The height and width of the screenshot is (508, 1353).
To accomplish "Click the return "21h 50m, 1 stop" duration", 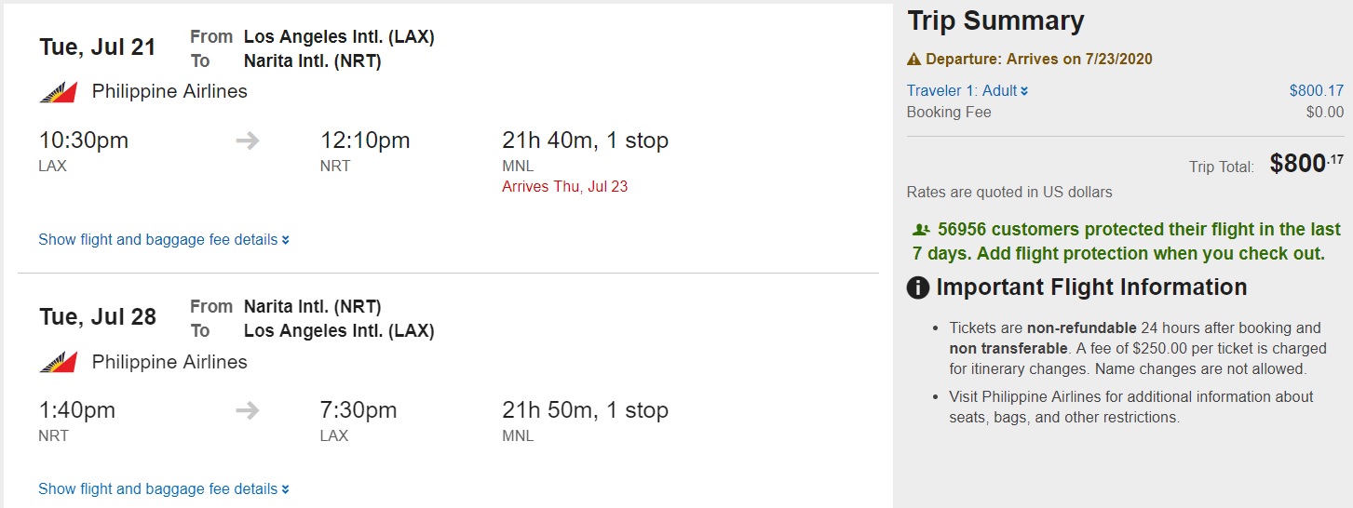I will point(585,410).
